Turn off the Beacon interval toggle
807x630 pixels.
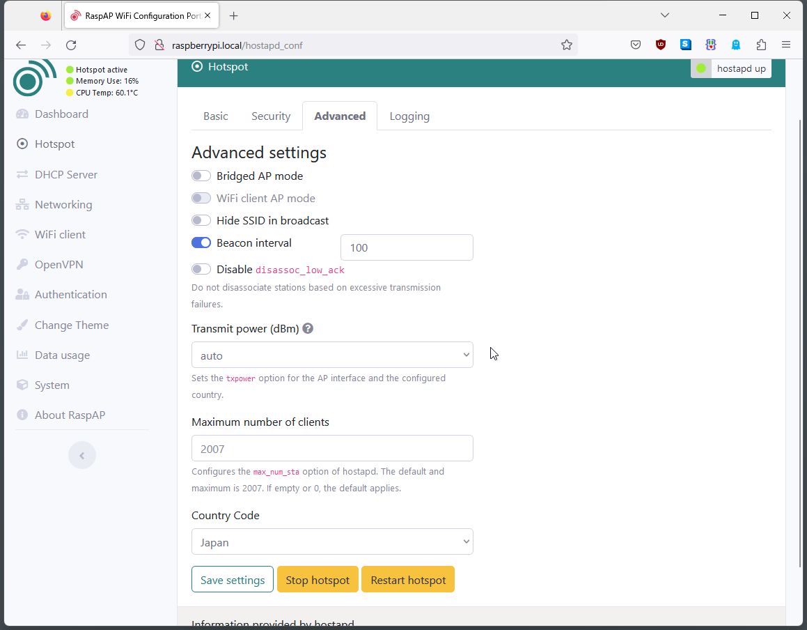(201, 243)
